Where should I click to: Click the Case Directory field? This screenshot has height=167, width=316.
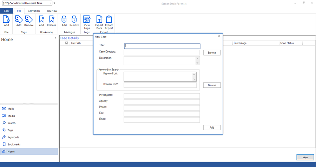pos(162,53)
